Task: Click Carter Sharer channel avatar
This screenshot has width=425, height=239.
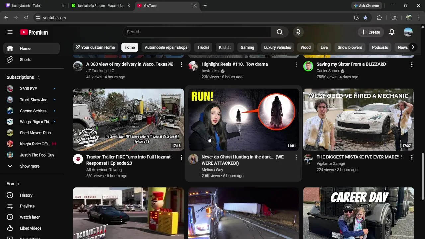Action: (308, 66)
